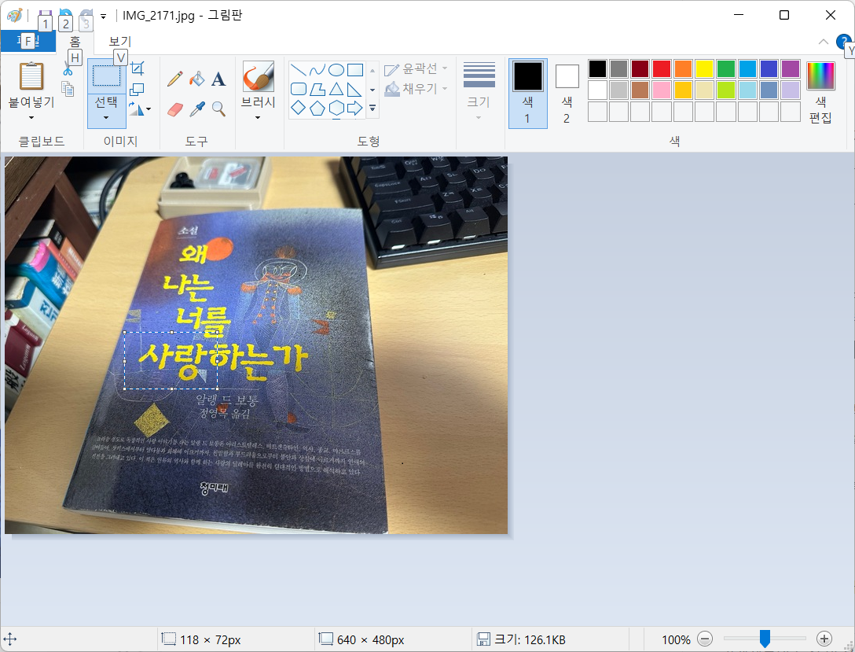Select the Eraser tool

[x=175, y=109]
